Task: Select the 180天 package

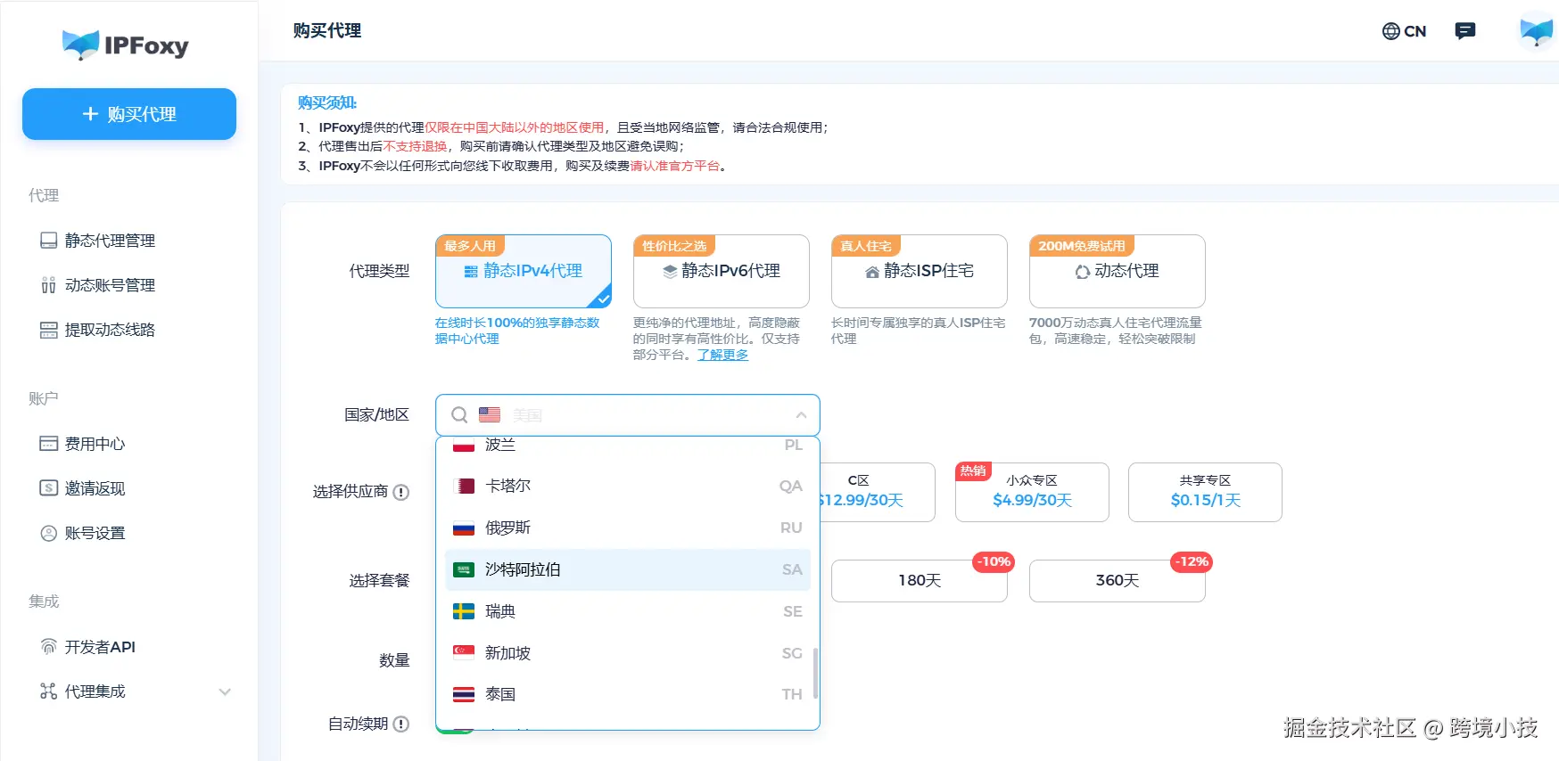Action: tap(920, 580)
